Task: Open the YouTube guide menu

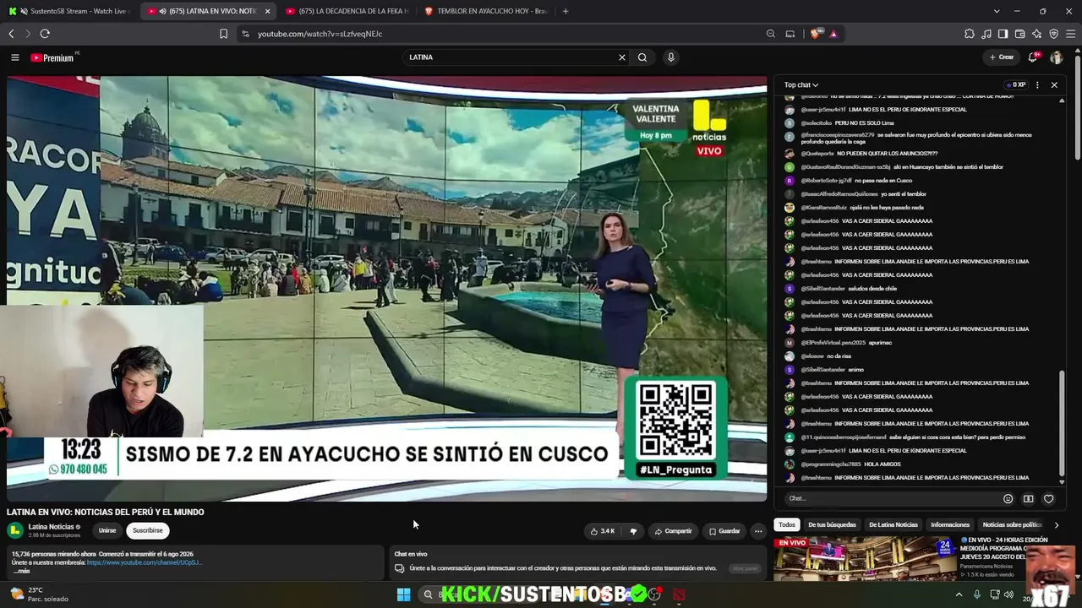Action: click(x=14, y=57)
